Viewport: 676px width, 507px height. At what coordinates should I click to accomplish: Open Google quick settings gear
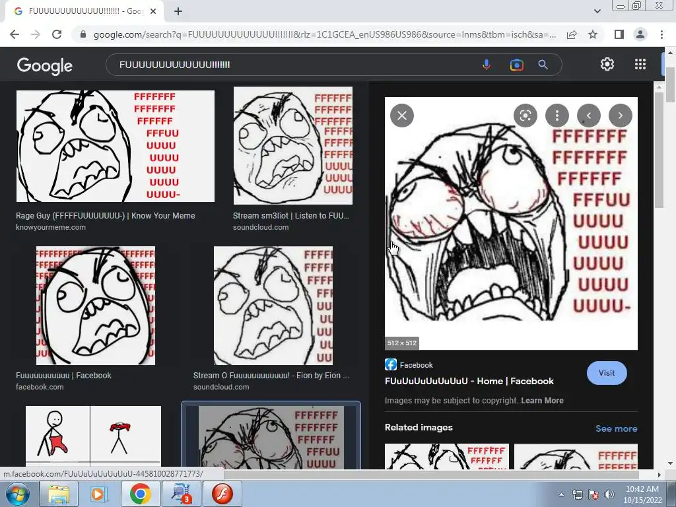(x=607, y=64)
